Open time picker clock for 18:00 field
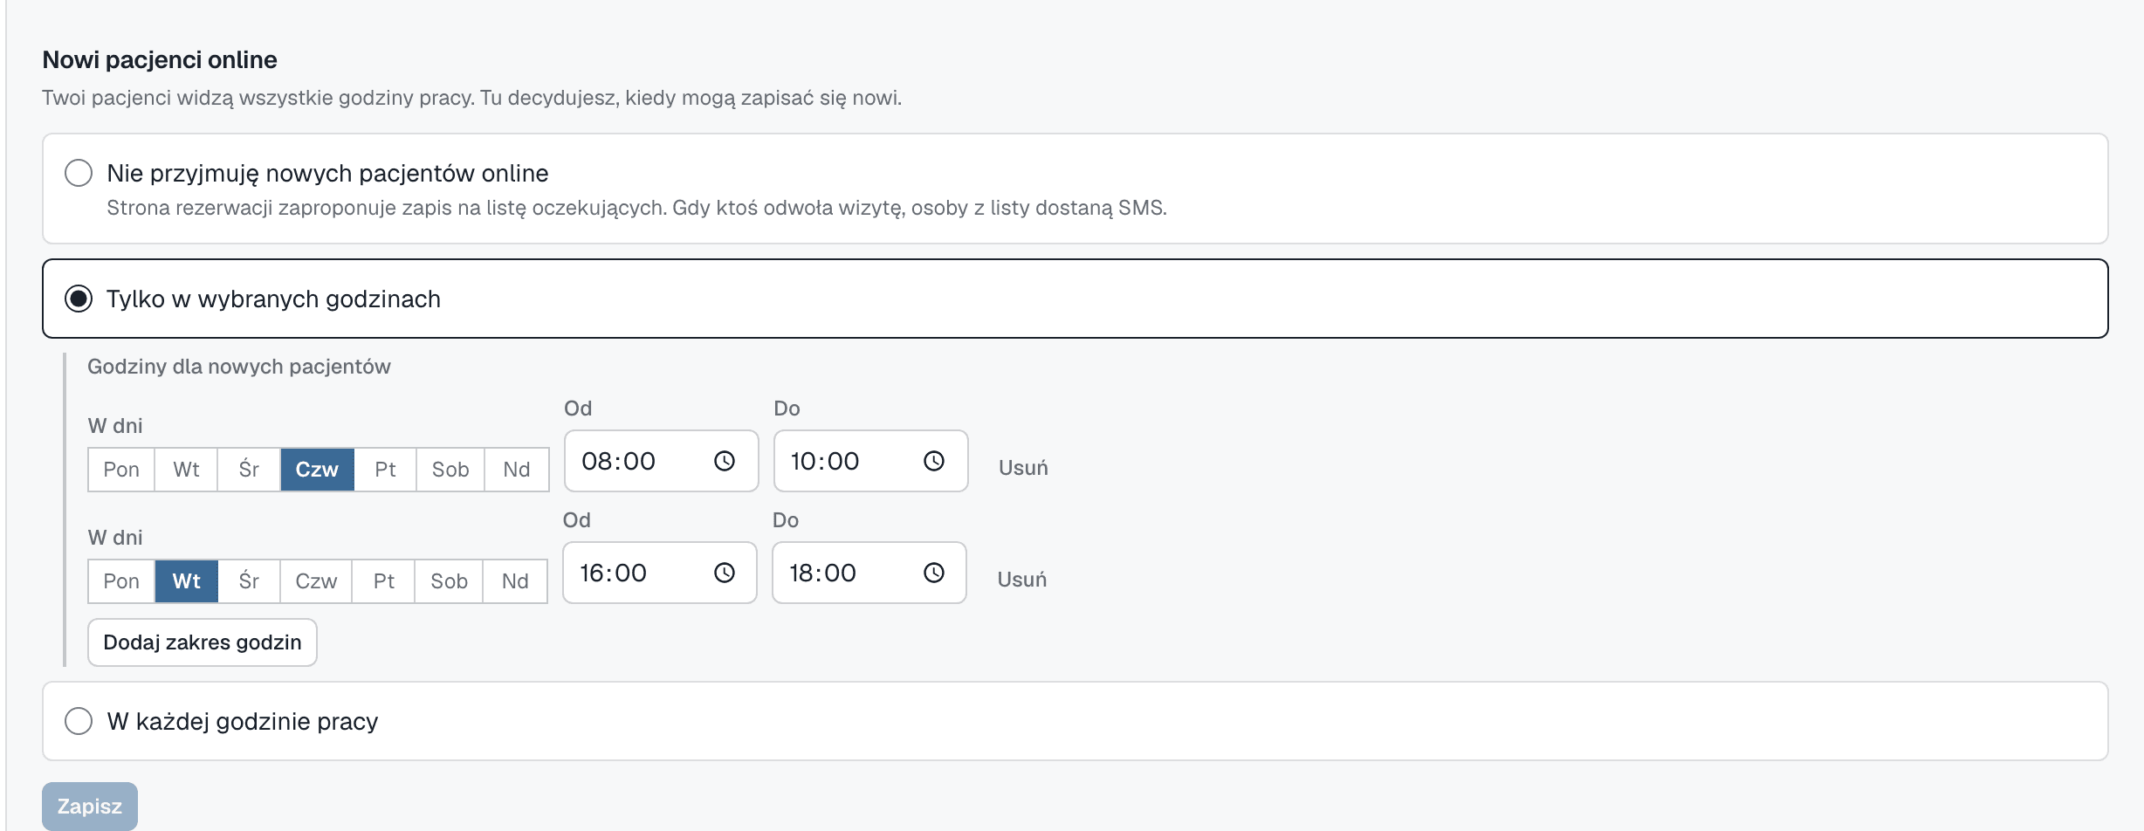Image resolution: width=2144 pixels, height=831 pixels. pos(934,573)
